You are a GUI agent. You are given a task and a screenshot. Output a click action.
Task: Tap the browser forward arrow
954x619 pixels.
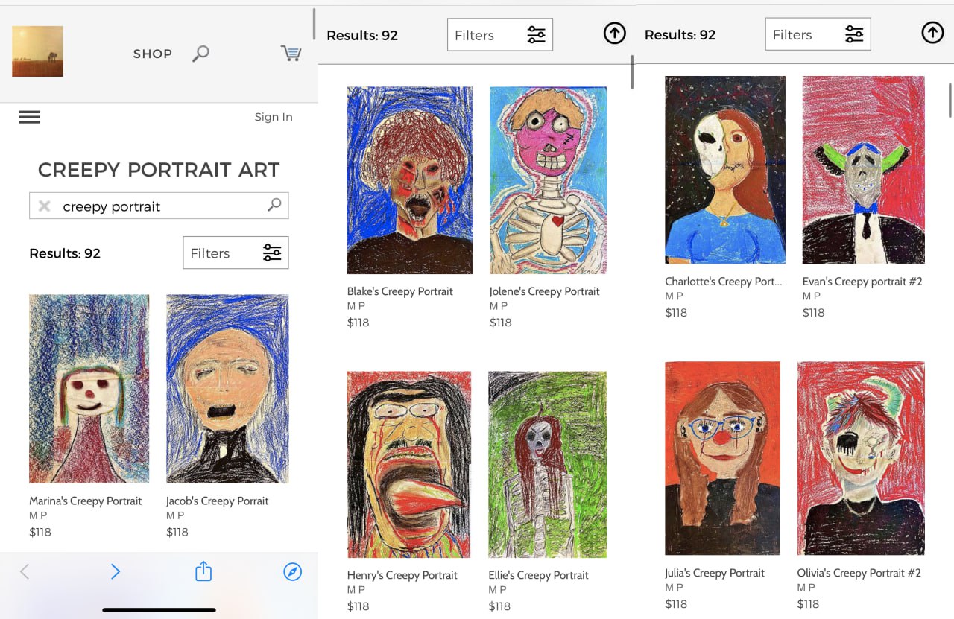(x=115, y=571)
